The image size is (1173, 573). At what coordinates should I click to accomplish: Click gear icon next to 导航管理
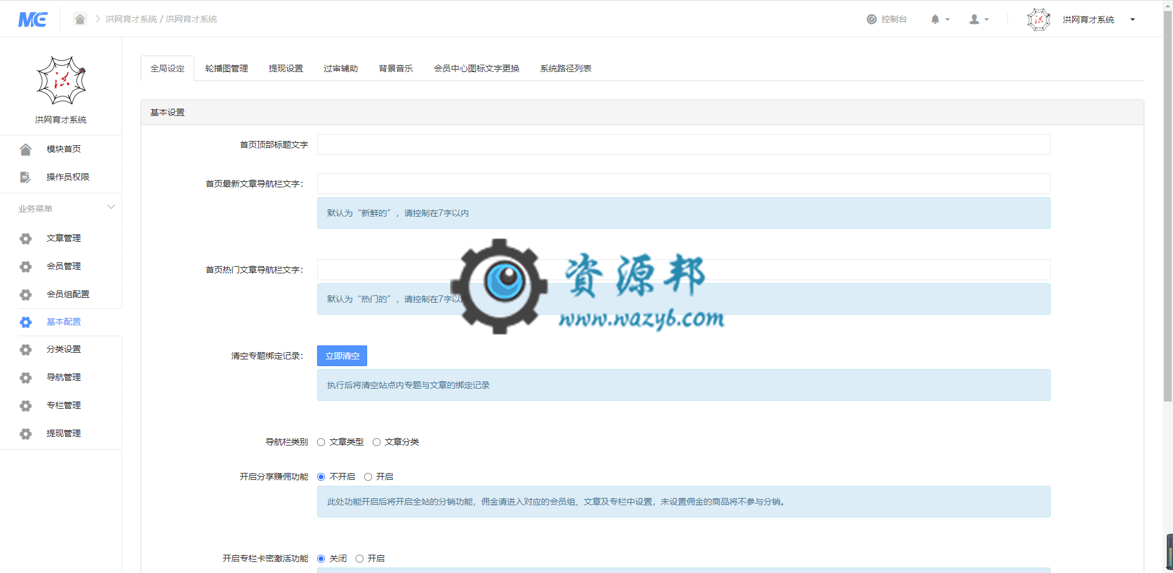[x=26, y=378]
